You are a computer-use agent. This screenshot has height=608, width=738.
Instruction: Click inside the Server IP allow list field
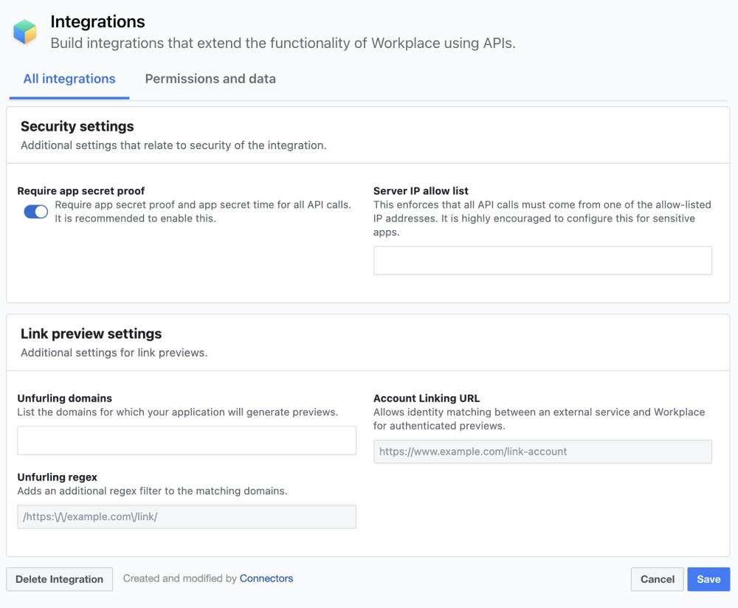click(x=542, y=260)
